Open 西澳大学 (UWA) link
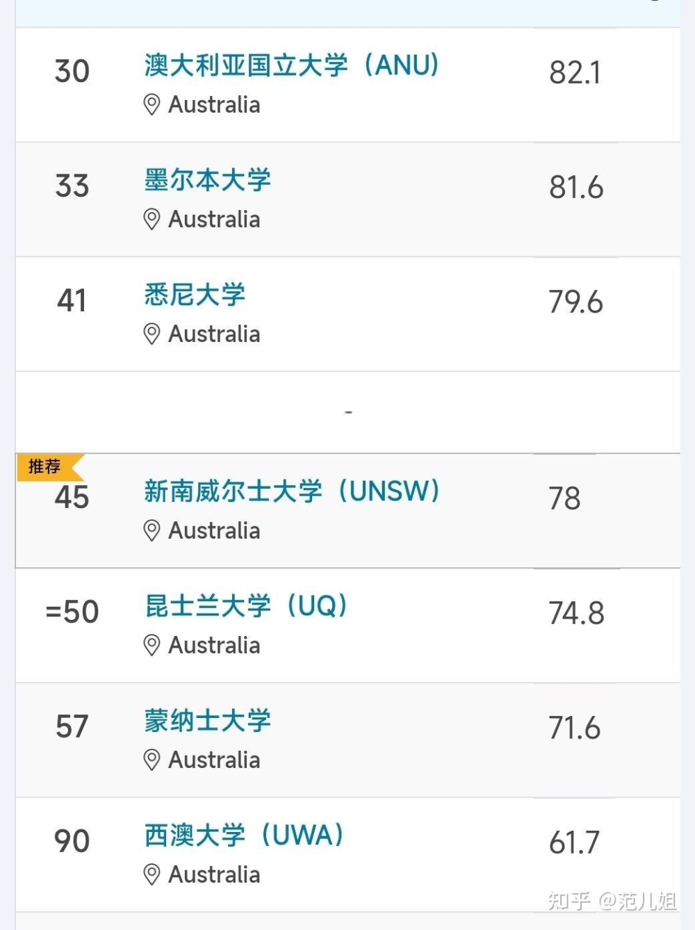Screen dimensions: 695x930 244,835
